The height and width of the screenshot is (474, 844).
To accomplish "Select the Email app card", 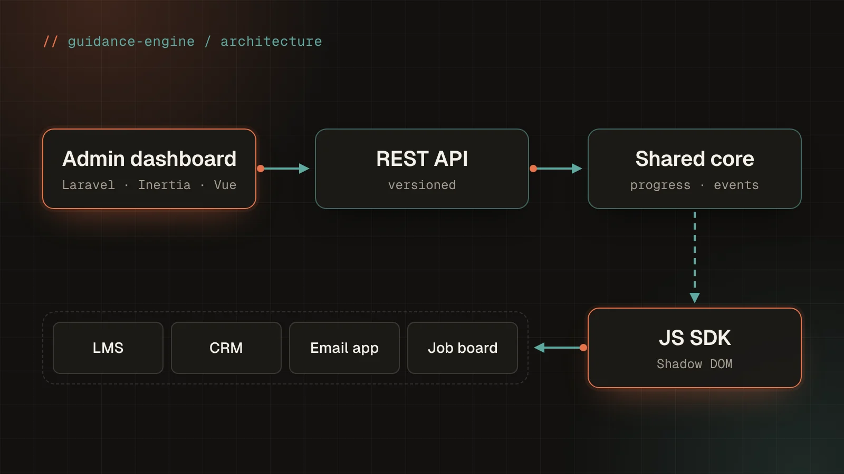I will tap(344, 348).
